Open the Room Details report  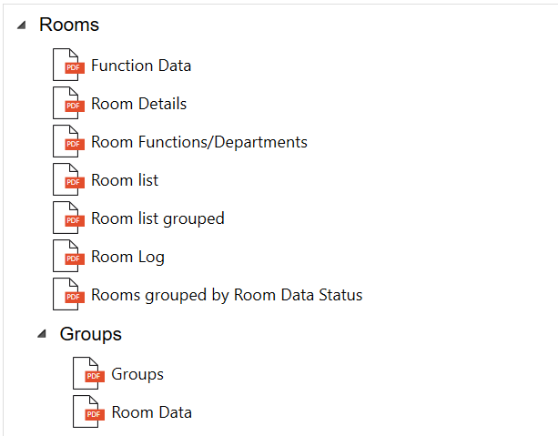coord(138,105)
